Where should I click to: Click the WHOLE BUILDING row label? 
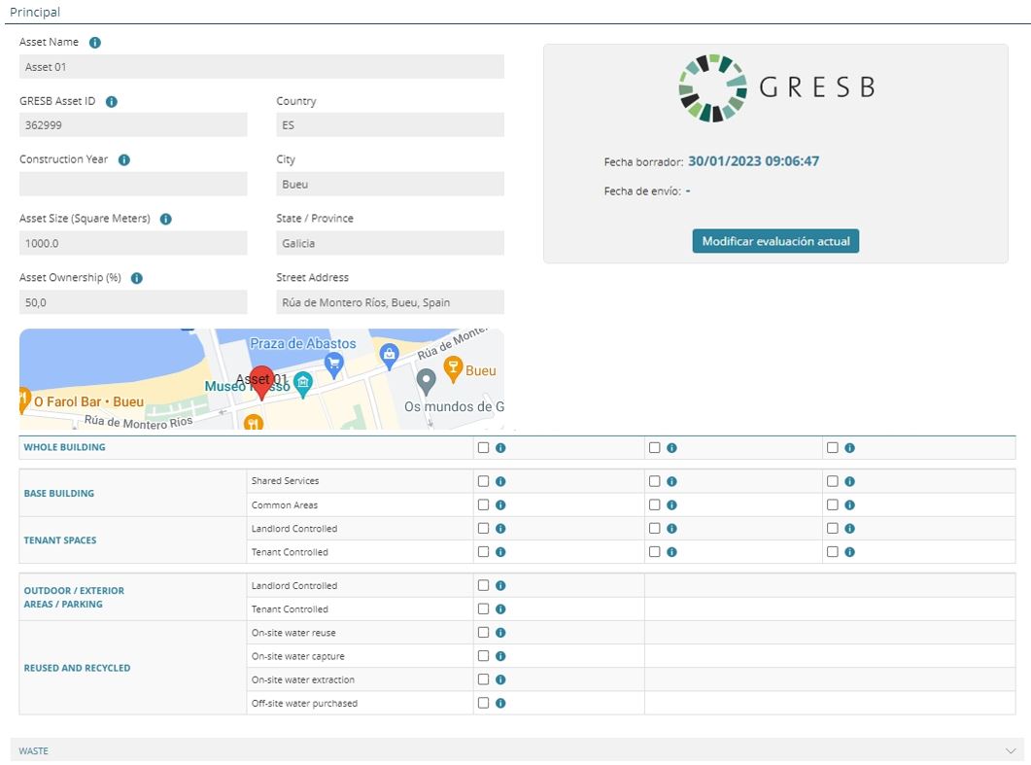click(x=64, y=447)
